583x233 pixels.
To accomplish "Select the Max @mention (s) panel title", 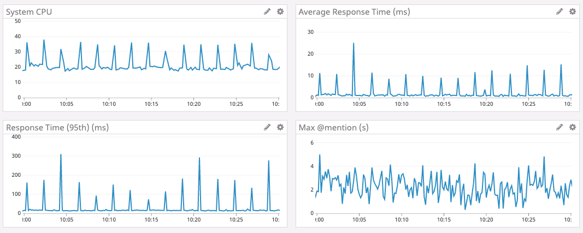I will point(333,128).
